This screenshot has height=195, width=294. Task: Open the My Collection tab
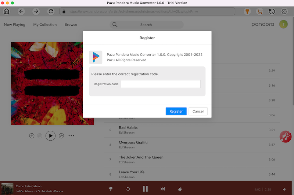pyautogui.click(x=45, y=25)
